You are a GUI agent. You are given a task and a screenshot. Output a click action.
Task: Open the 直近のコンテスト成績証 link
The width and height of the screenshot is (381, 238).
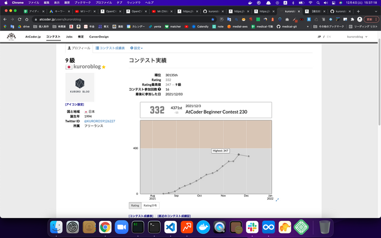point(174,216)
